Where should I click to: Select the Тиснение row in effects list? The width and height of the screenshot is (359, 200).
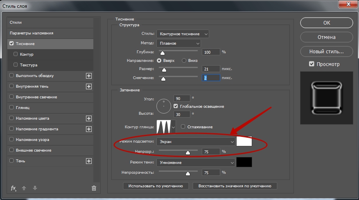coord(50,44)
